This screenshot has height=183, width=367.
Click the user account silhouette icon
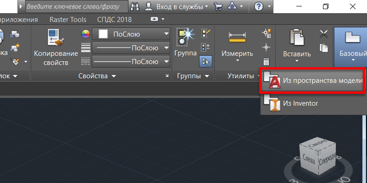pyautogui.click(x=148, y=6)
